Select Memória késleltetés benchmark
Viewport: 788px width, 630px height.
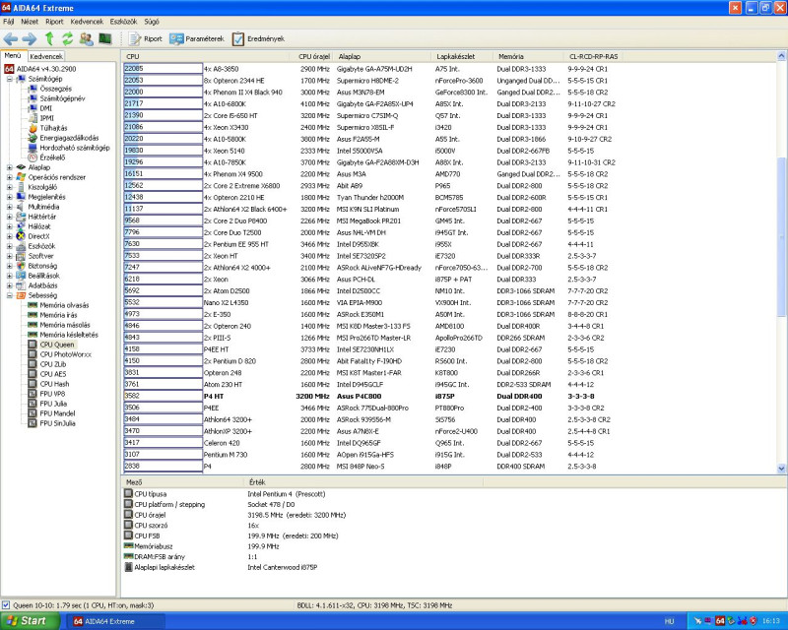click(63, 335)
